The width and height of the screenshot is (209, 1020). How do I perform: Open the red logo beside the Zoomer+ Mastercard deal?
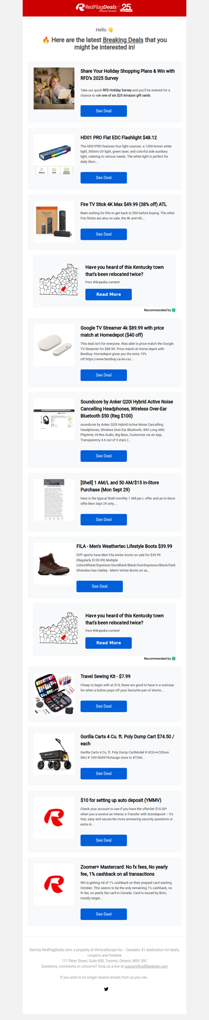54,884
